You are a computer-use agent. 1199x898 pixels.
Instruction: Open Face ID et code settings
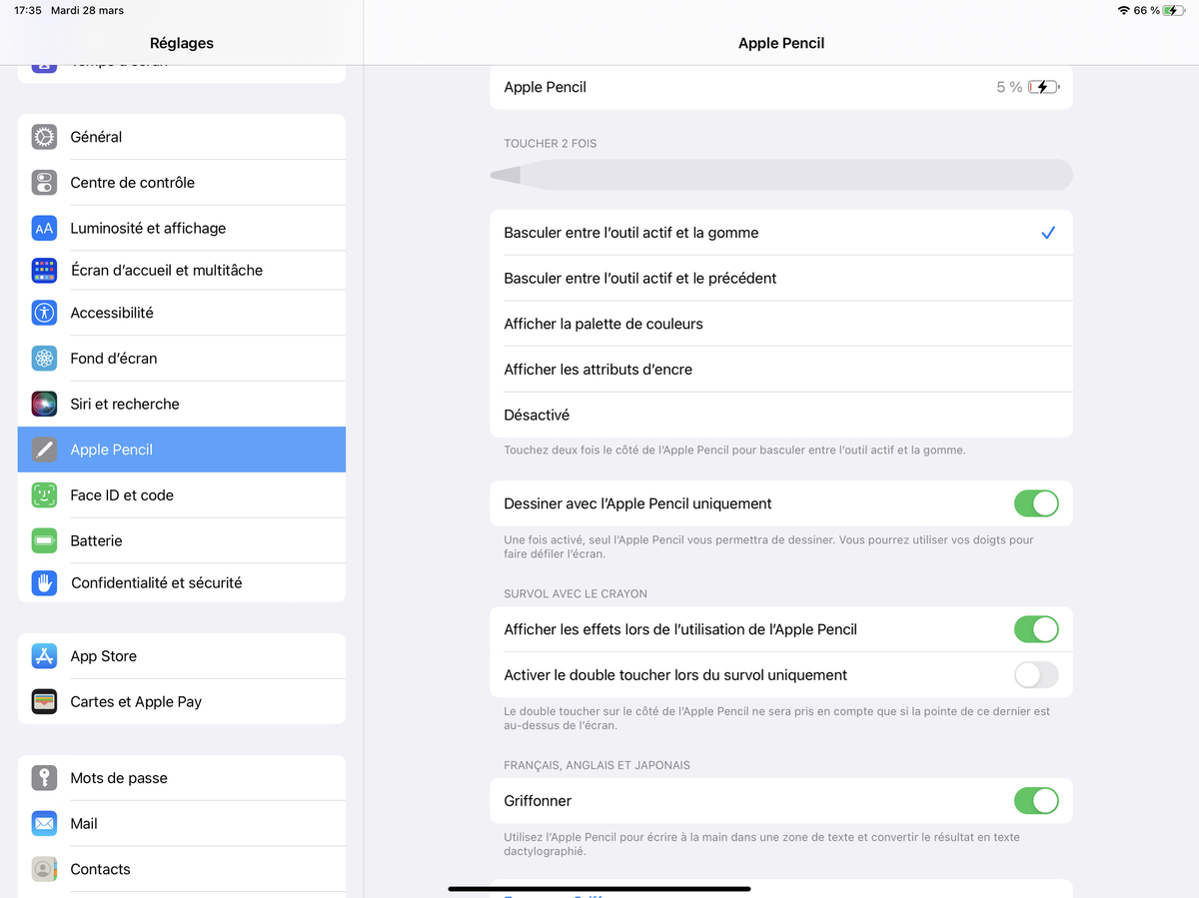182,495
